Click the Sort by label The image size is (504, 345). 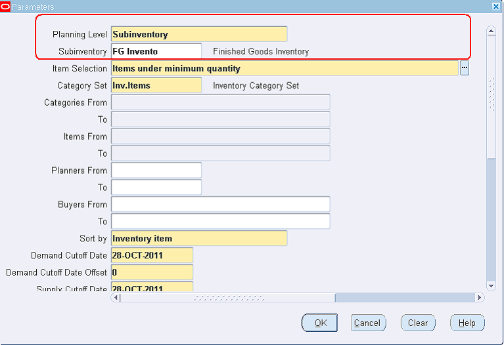click(93, 239)
